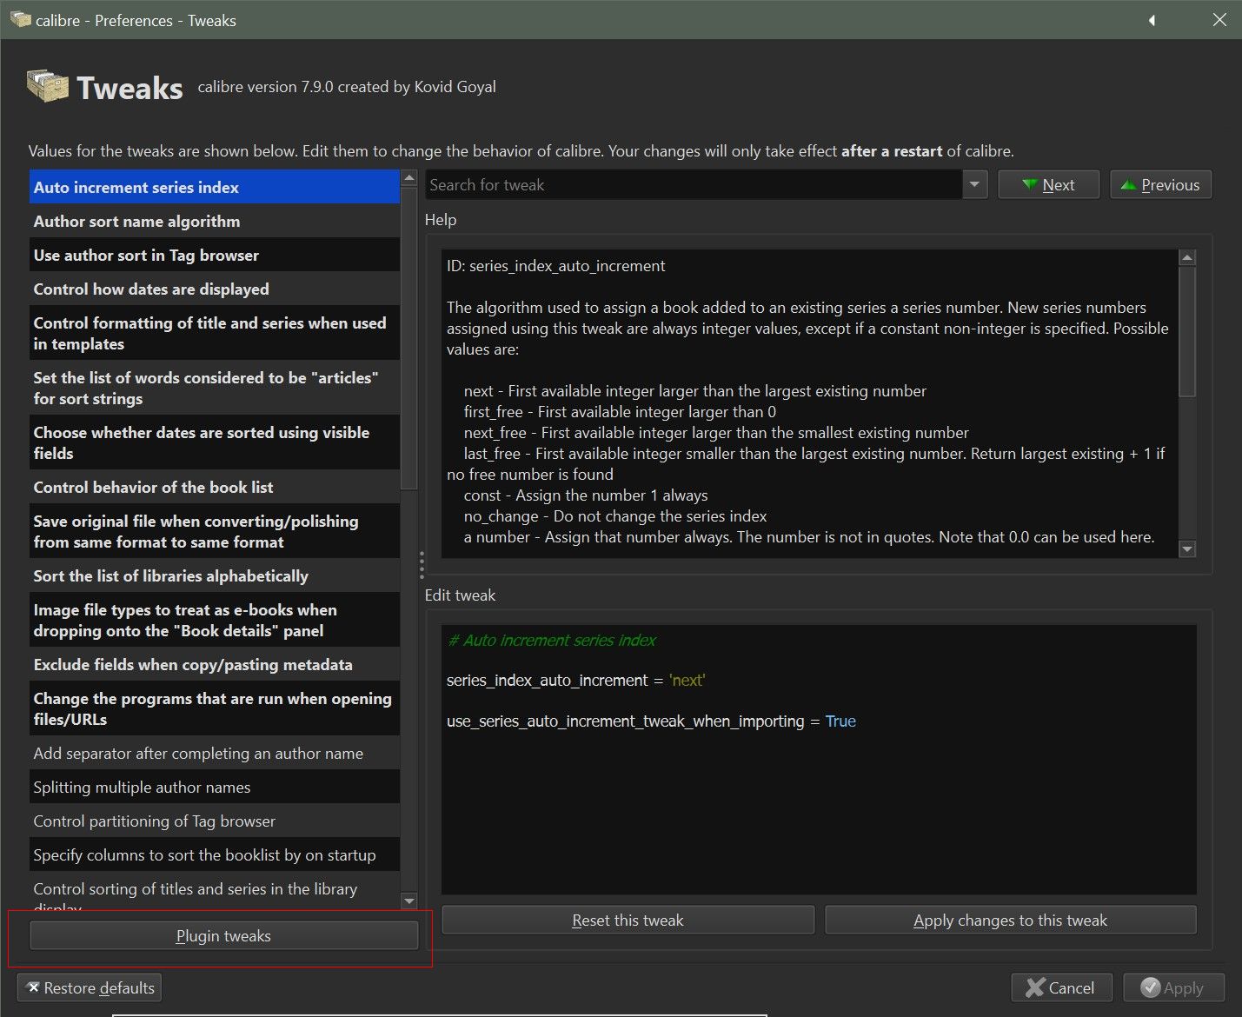Click the const option line in Help

[x=586, y=495]
